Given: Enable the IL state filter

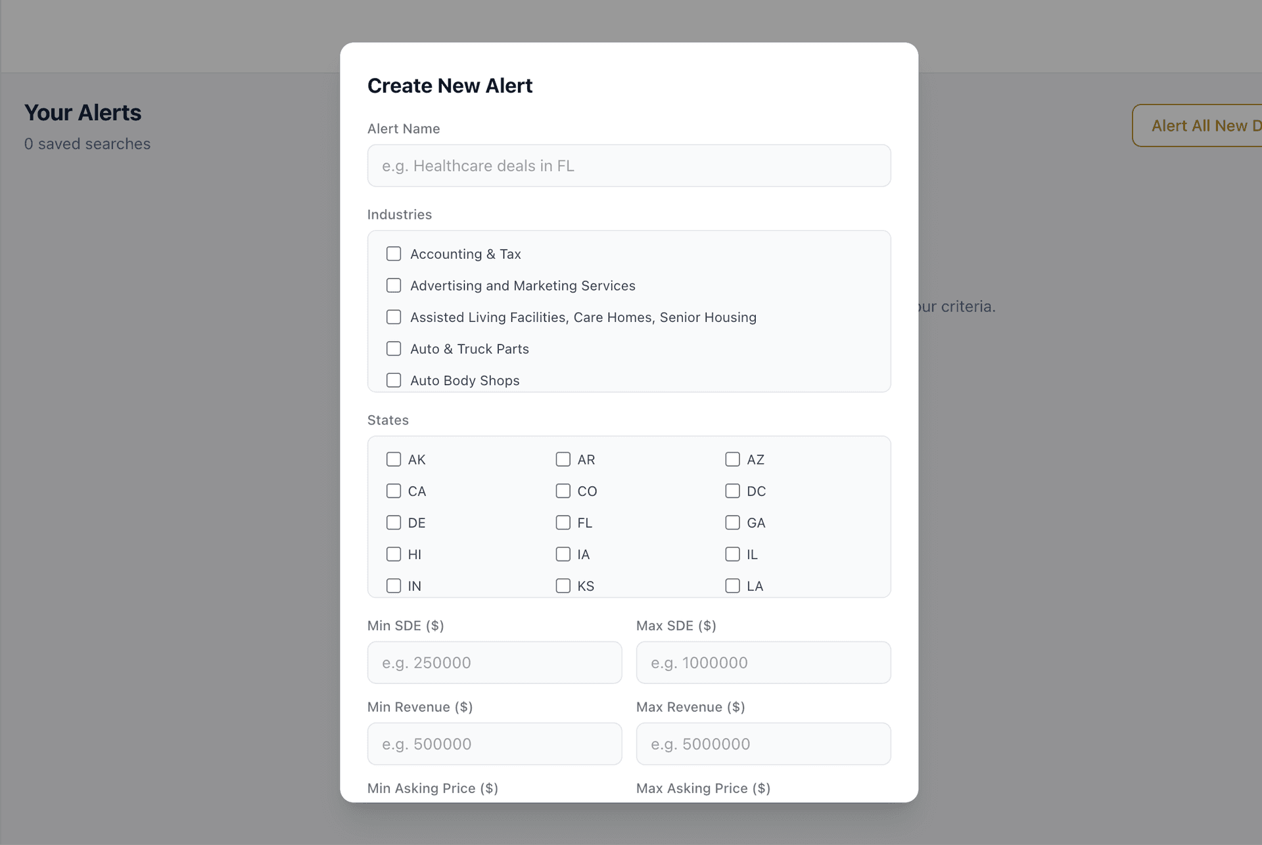Looking at the screenshot, I should coord(732,554).
